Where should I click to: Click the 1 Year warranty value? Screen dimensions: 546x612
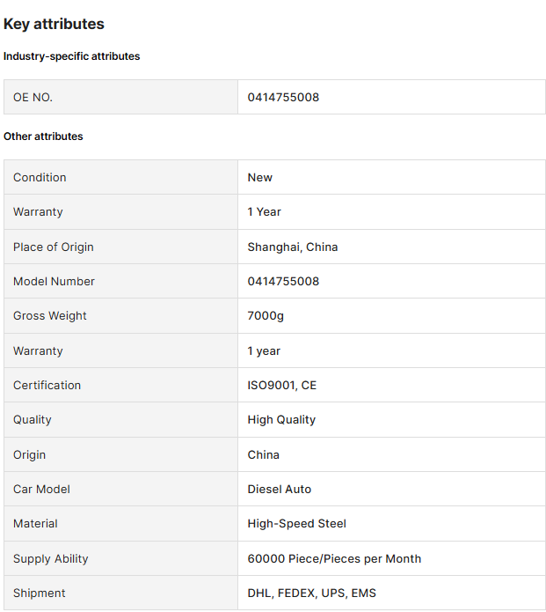265,212
